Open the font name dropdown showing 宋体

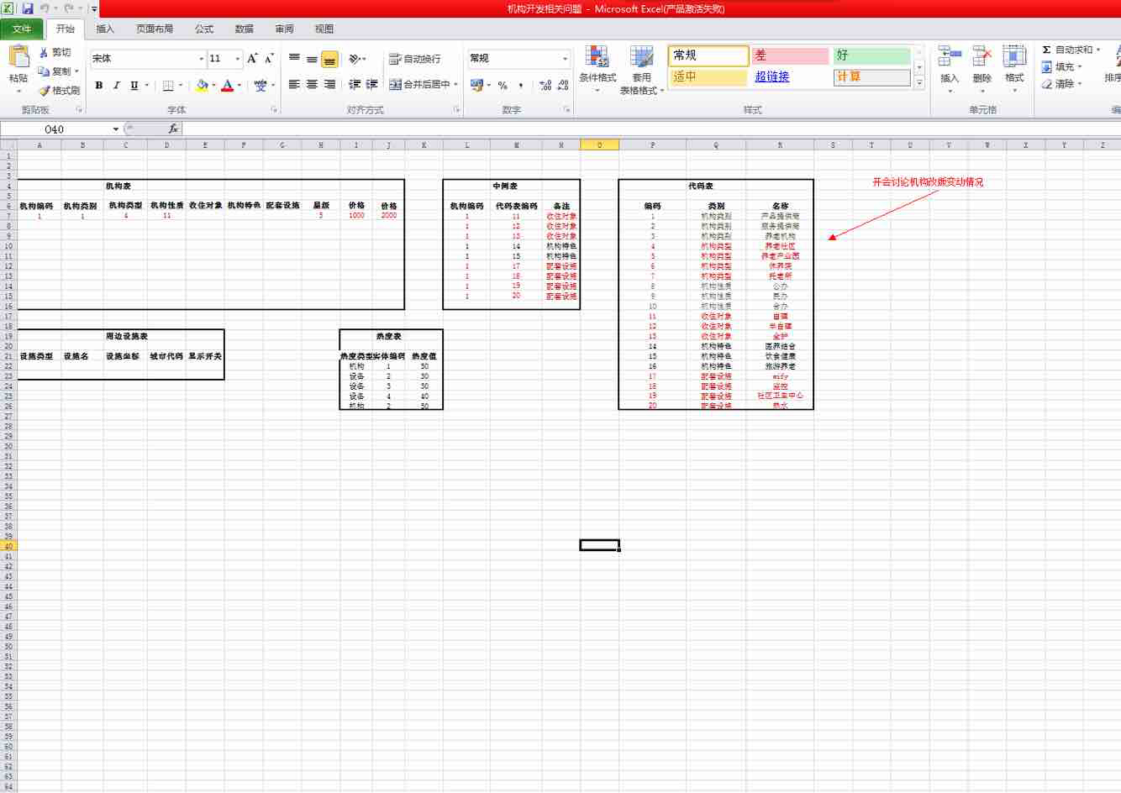coord(201,59)
